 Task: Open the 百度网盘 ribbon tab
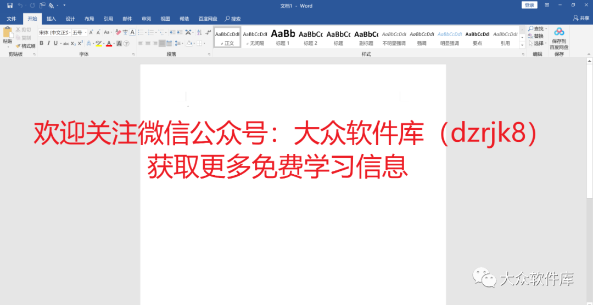[x=208, y=19]
